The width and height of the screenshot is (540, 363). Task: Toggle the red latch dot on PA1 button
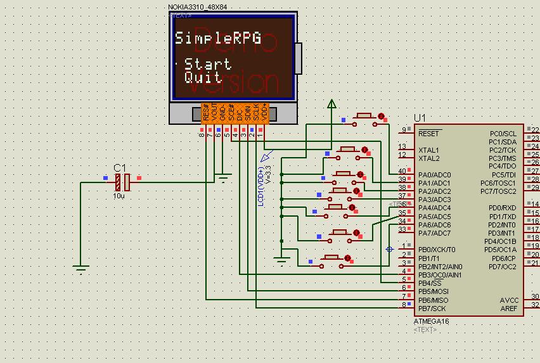click(364, 150)
